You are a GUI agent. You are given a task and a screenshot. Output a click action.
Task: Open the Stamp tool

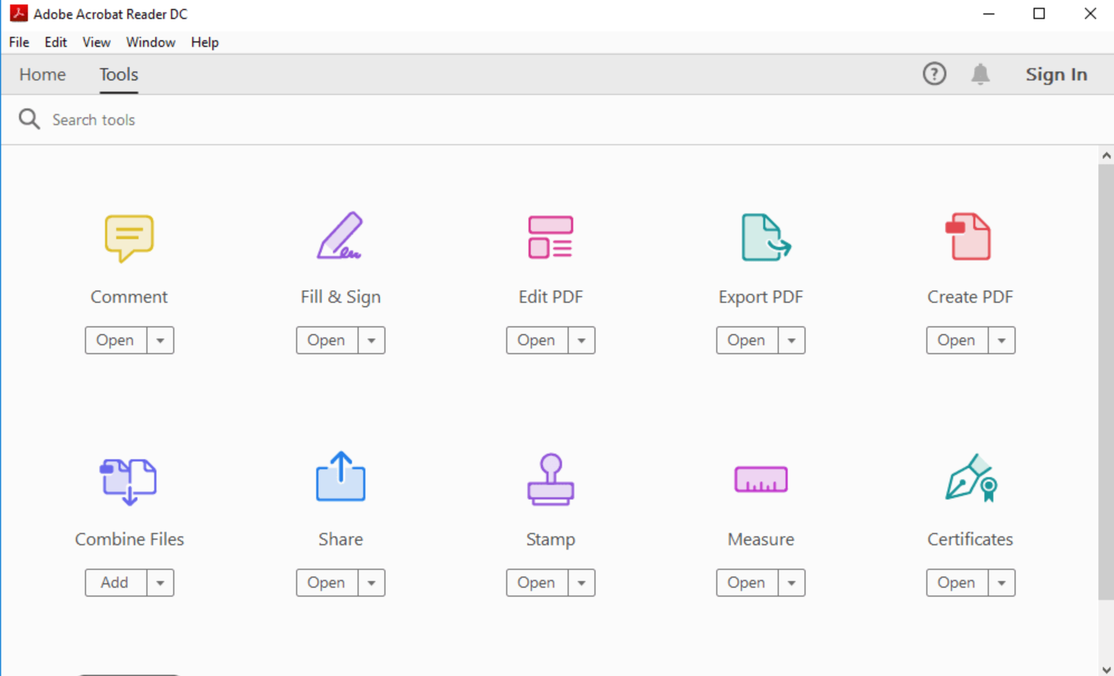[537, 583]
